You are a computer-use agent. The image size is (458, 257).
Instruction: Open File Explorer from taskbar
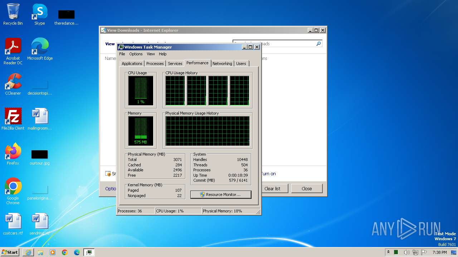40,252
